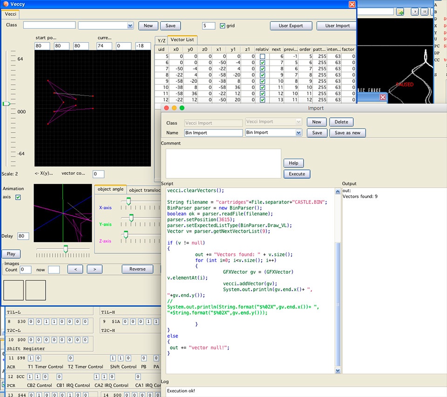Click the User Export button
The height and width of the screenshot is (397, 447).
pos(290,26)
